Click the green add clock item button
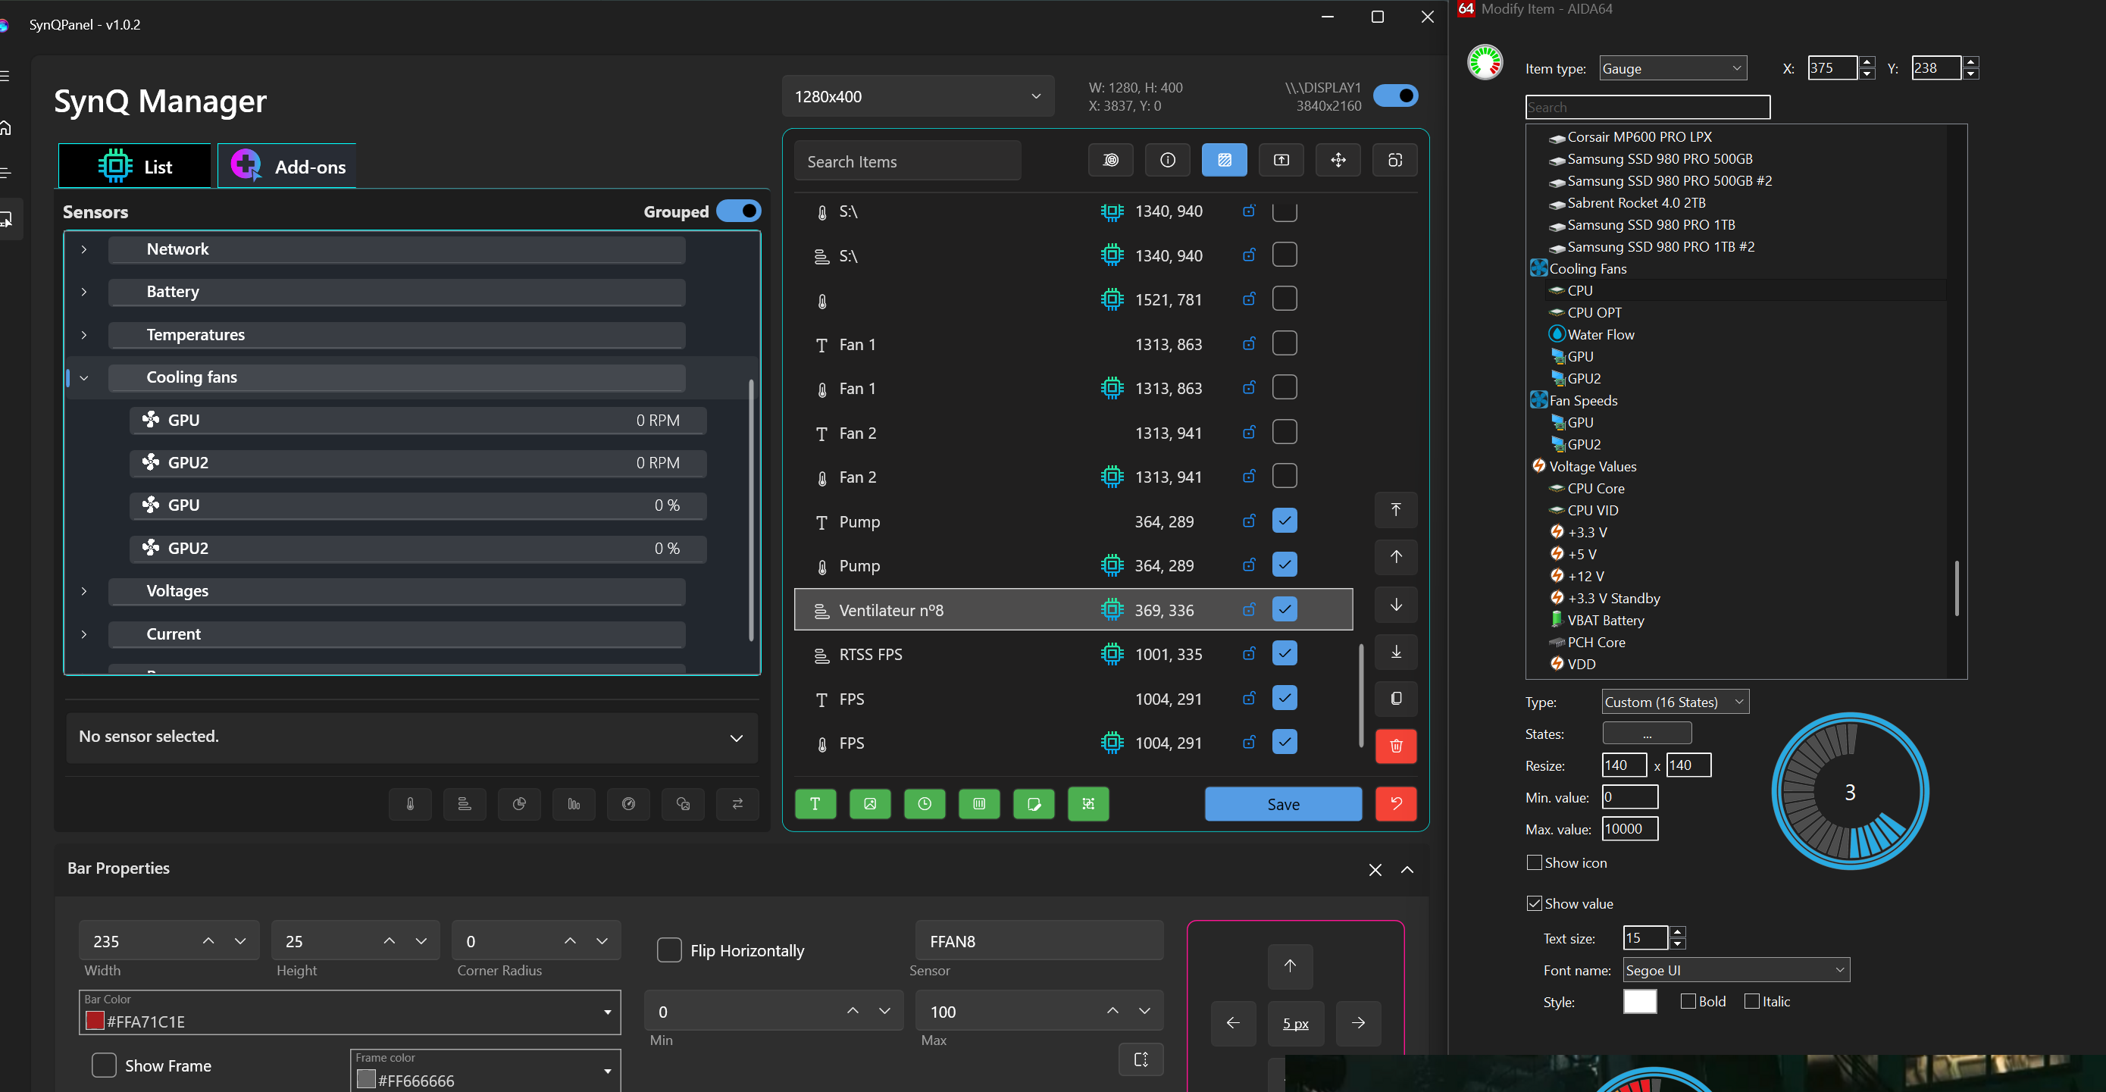 click(x=924, y=804)
